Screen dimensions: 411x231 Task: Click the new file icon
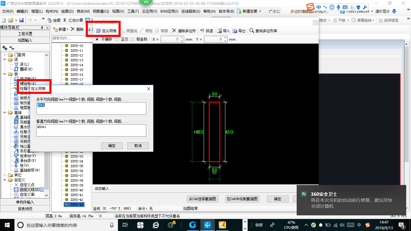click(x=4, y=20)
